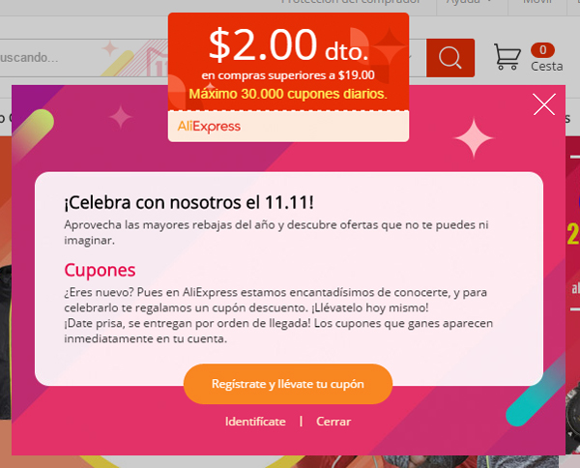Click the Cesta label

[547, 66]
